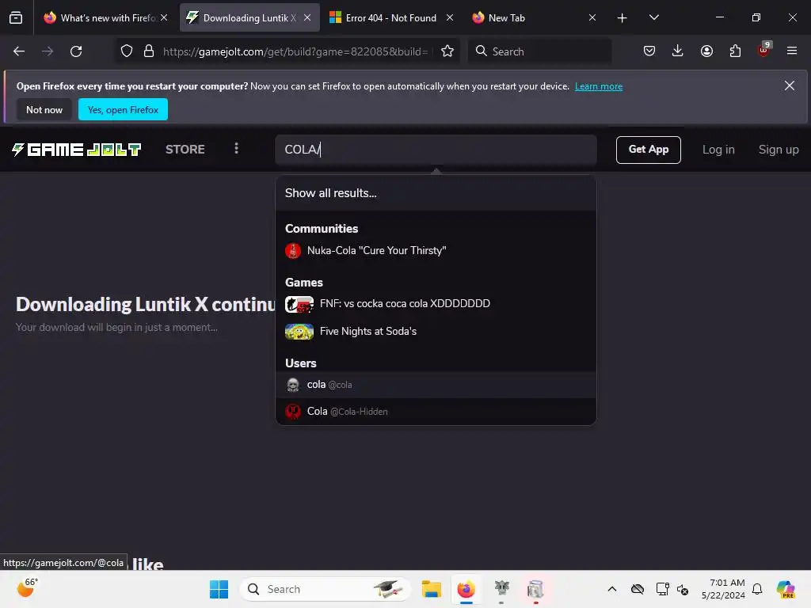Open tracking protection shield icon
The width and height of the screenshot is (811, 608).
click(x=127, y=51)
